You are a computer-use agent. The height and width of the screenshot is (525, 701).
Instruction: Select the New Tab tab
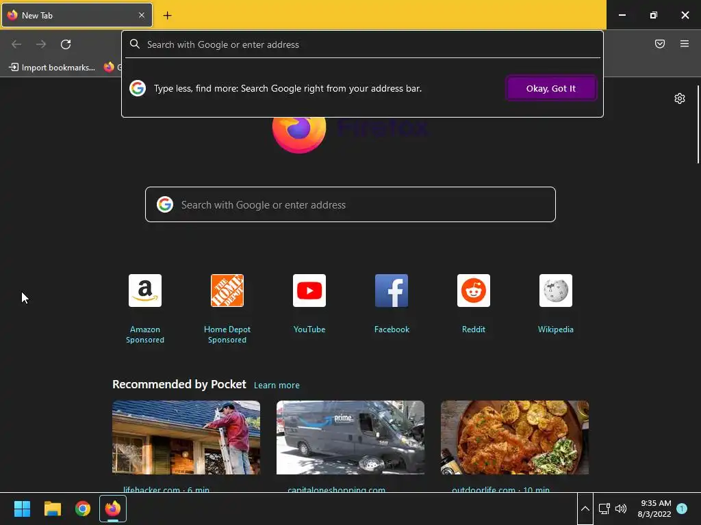[77, 15]
